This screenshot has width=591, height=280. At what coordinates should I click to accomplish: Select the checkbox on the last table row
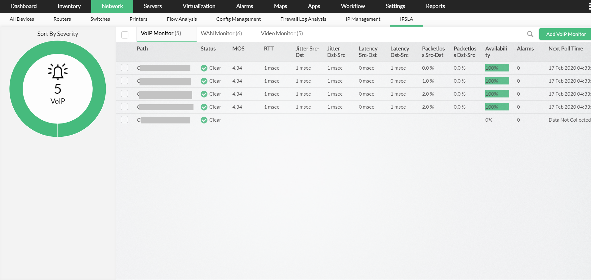coord(124,119)
